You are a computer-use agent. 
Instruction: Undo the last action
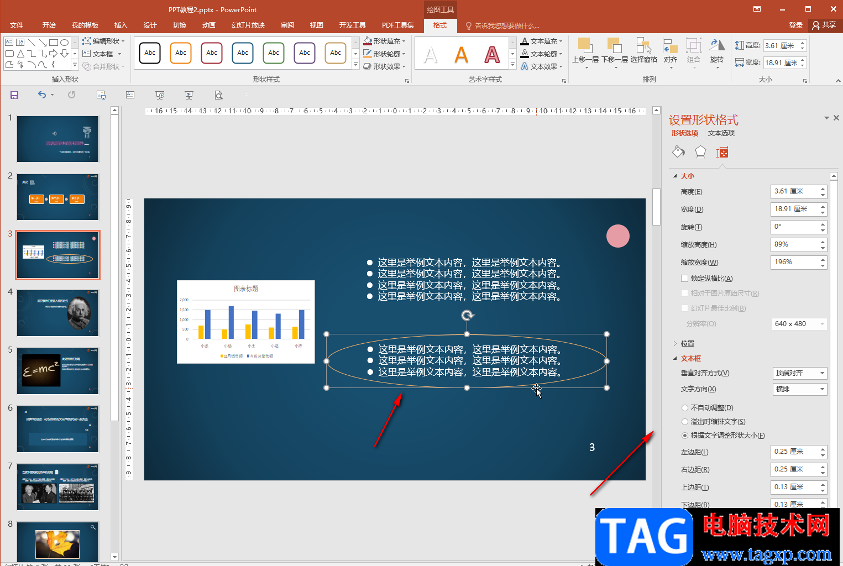tap(42, 95)
